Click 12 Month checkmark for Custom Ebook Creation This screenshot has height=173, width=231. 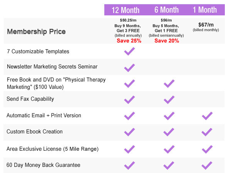pos(129,132)
